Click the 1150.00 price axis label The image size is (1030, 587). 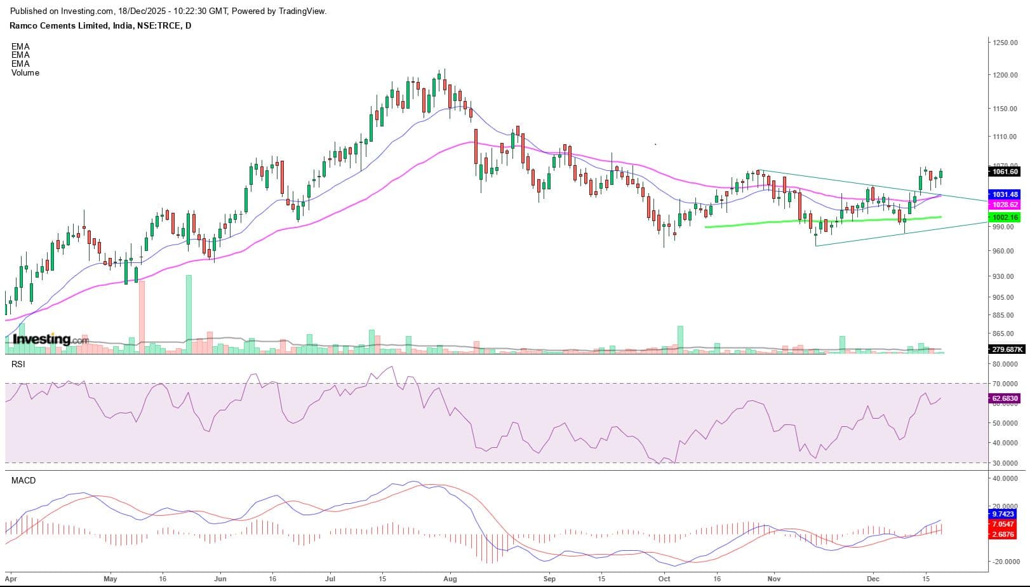[x=1005, y=109]
